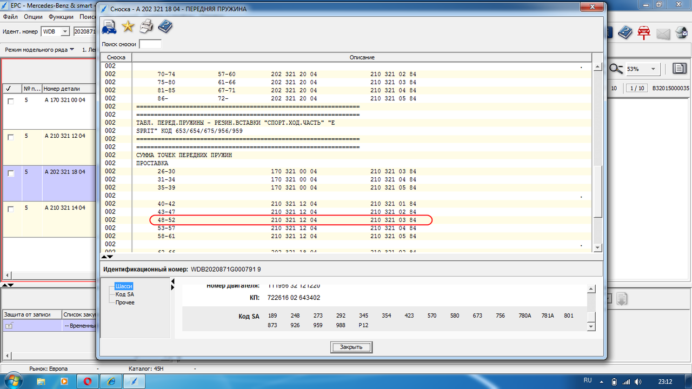Image resolution: width=692 pixels, height=389 pixels.
Task: Switch to Internet Explorer in the taskbar
Action: [111, 381]
